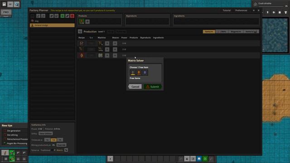This screenshot has width=290, height=163.
Task: Open Factory Planner from FP top-left button
Action: (10, 4)
